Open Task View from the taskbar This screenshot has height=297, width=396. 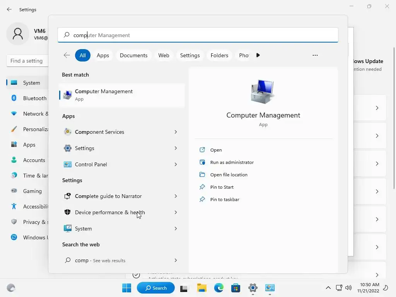(184, 288)
